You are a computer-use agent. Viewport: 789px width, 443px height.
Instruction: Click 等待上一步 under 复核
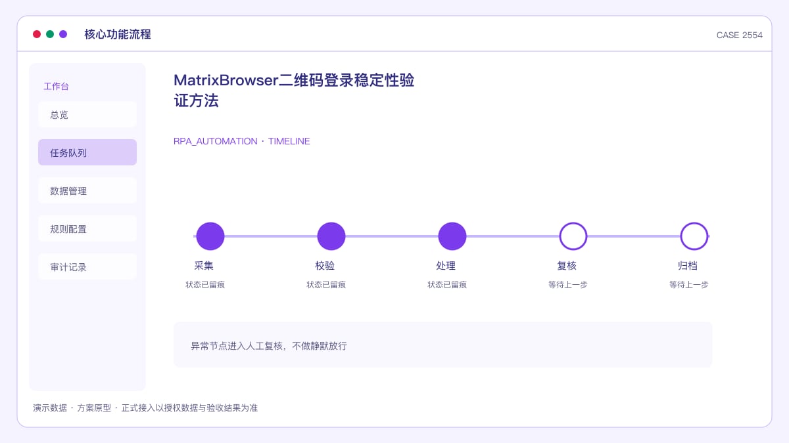[568, 285]
